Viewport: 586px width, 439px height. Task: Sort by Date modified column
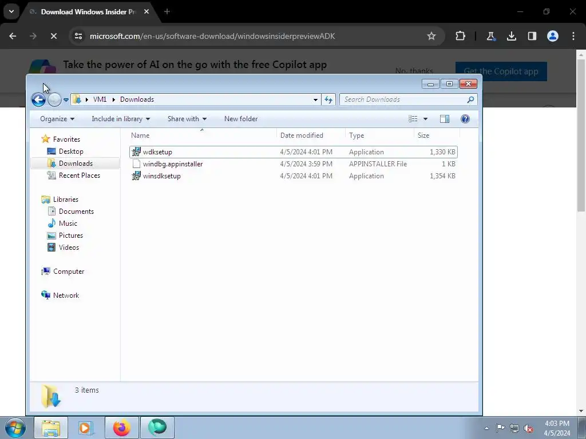pos(311,135)
